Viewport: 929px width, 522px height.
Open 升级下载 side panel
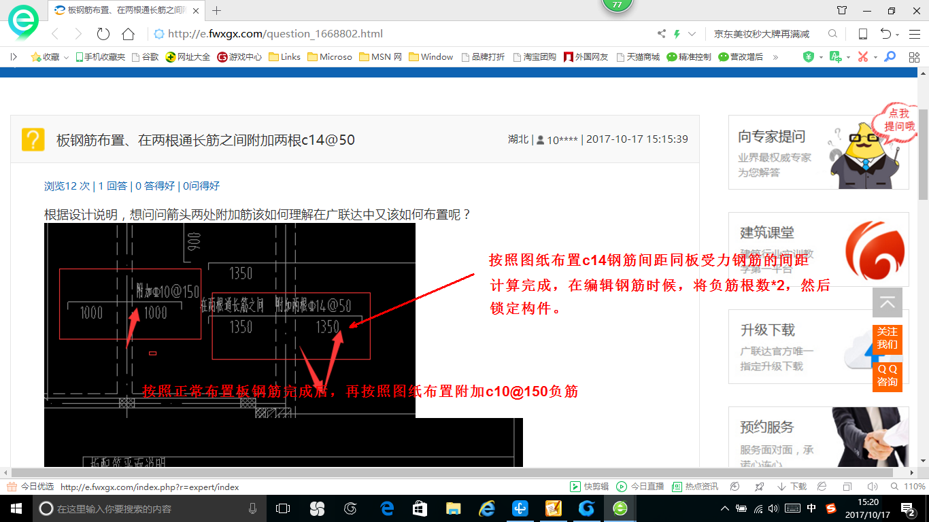[818, 347]
